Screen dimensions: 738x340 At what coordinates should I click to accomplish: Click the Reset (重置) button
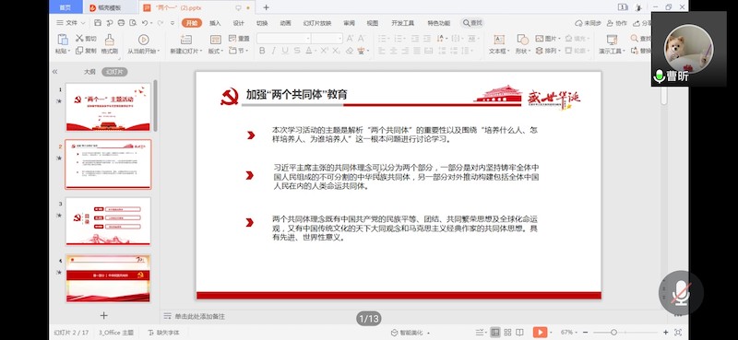coord(239,39)
